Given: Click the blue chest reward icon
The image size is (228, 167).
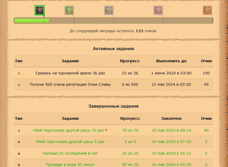Looking at the screenshot, I should coord(109,10).
